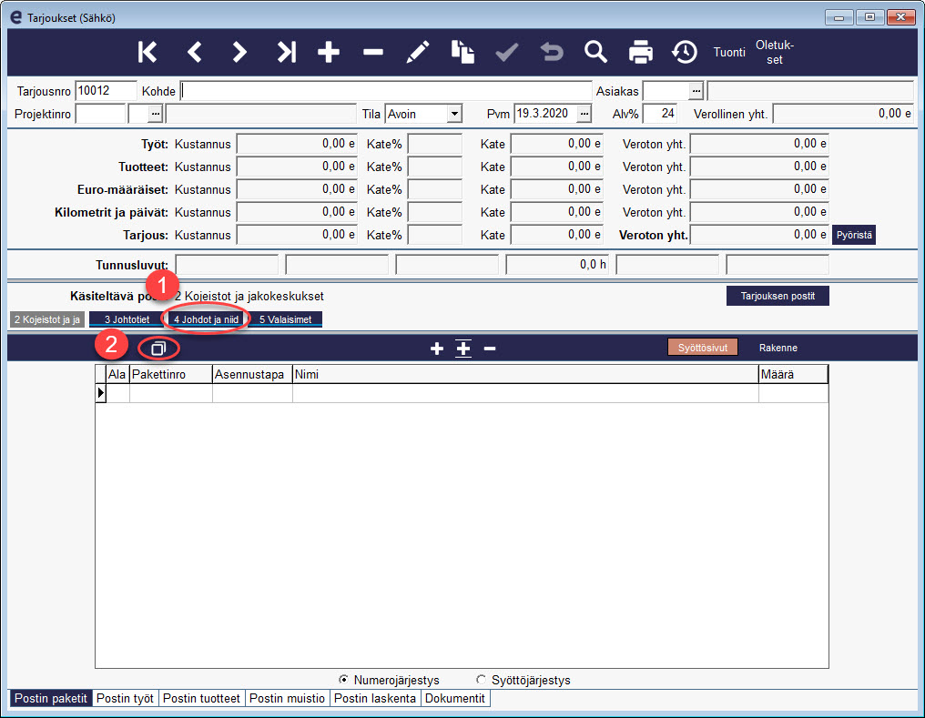Viewport: 925px width, 718px height.
Task: Select the first table row marker
Action: coord(101,393)
